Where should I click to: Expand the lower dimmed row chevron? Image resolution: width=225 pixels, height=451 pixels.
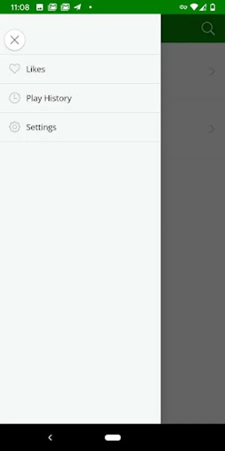click(212, 129)
